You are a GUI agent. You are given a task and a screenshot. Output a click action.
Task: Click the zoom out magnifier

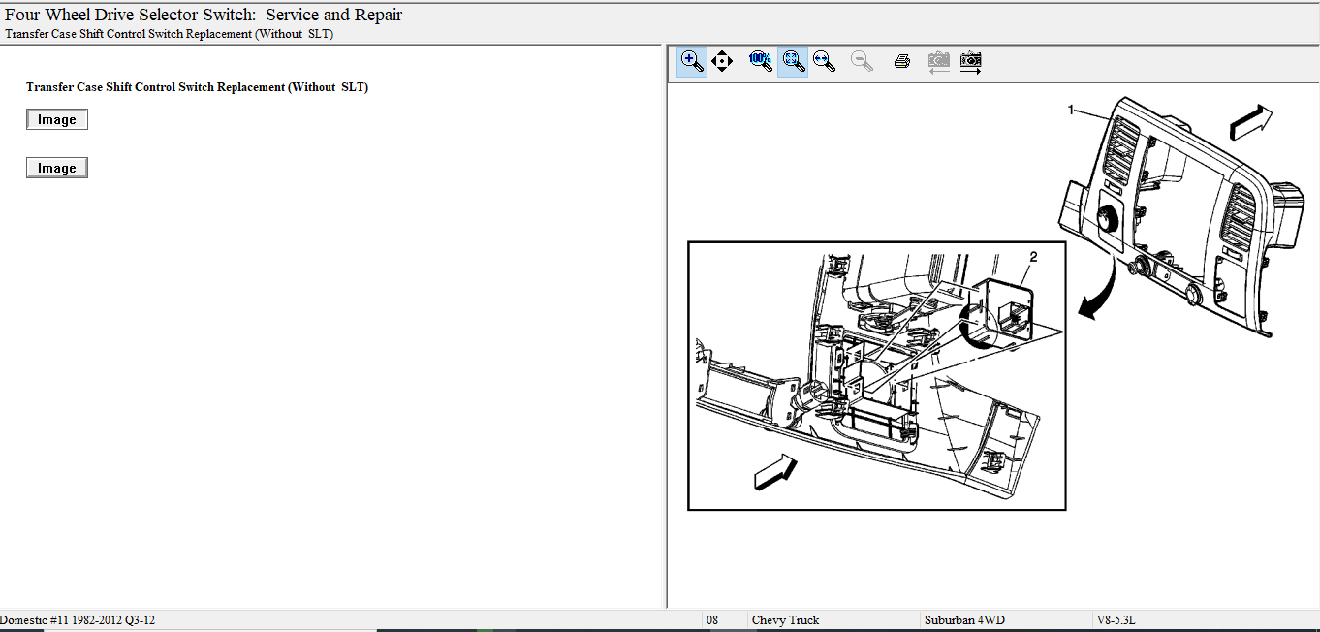862,62
